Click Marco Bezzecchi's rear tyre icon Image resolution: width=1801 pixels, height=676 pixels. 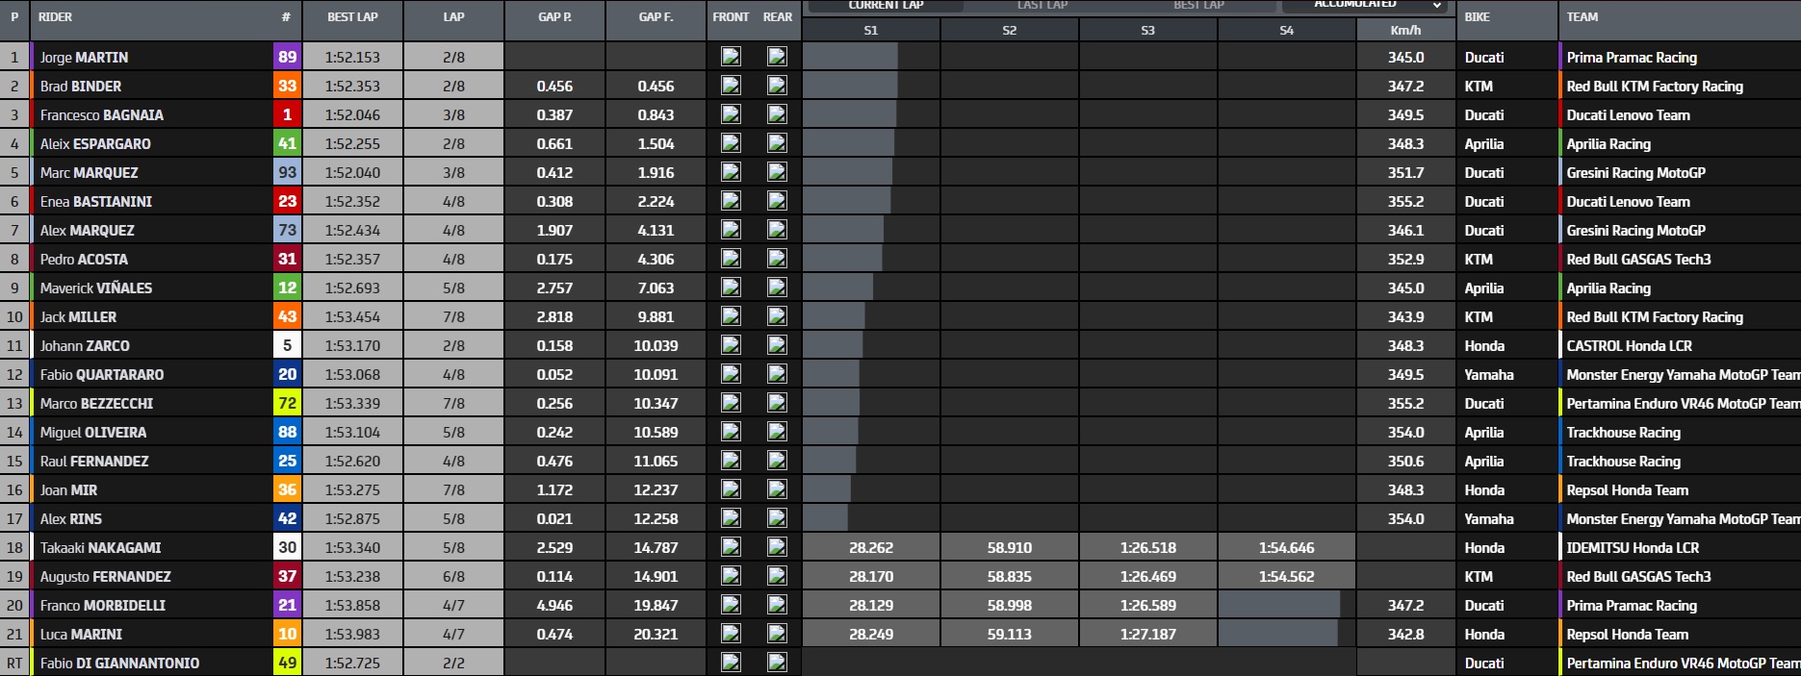tap(777, 403)
